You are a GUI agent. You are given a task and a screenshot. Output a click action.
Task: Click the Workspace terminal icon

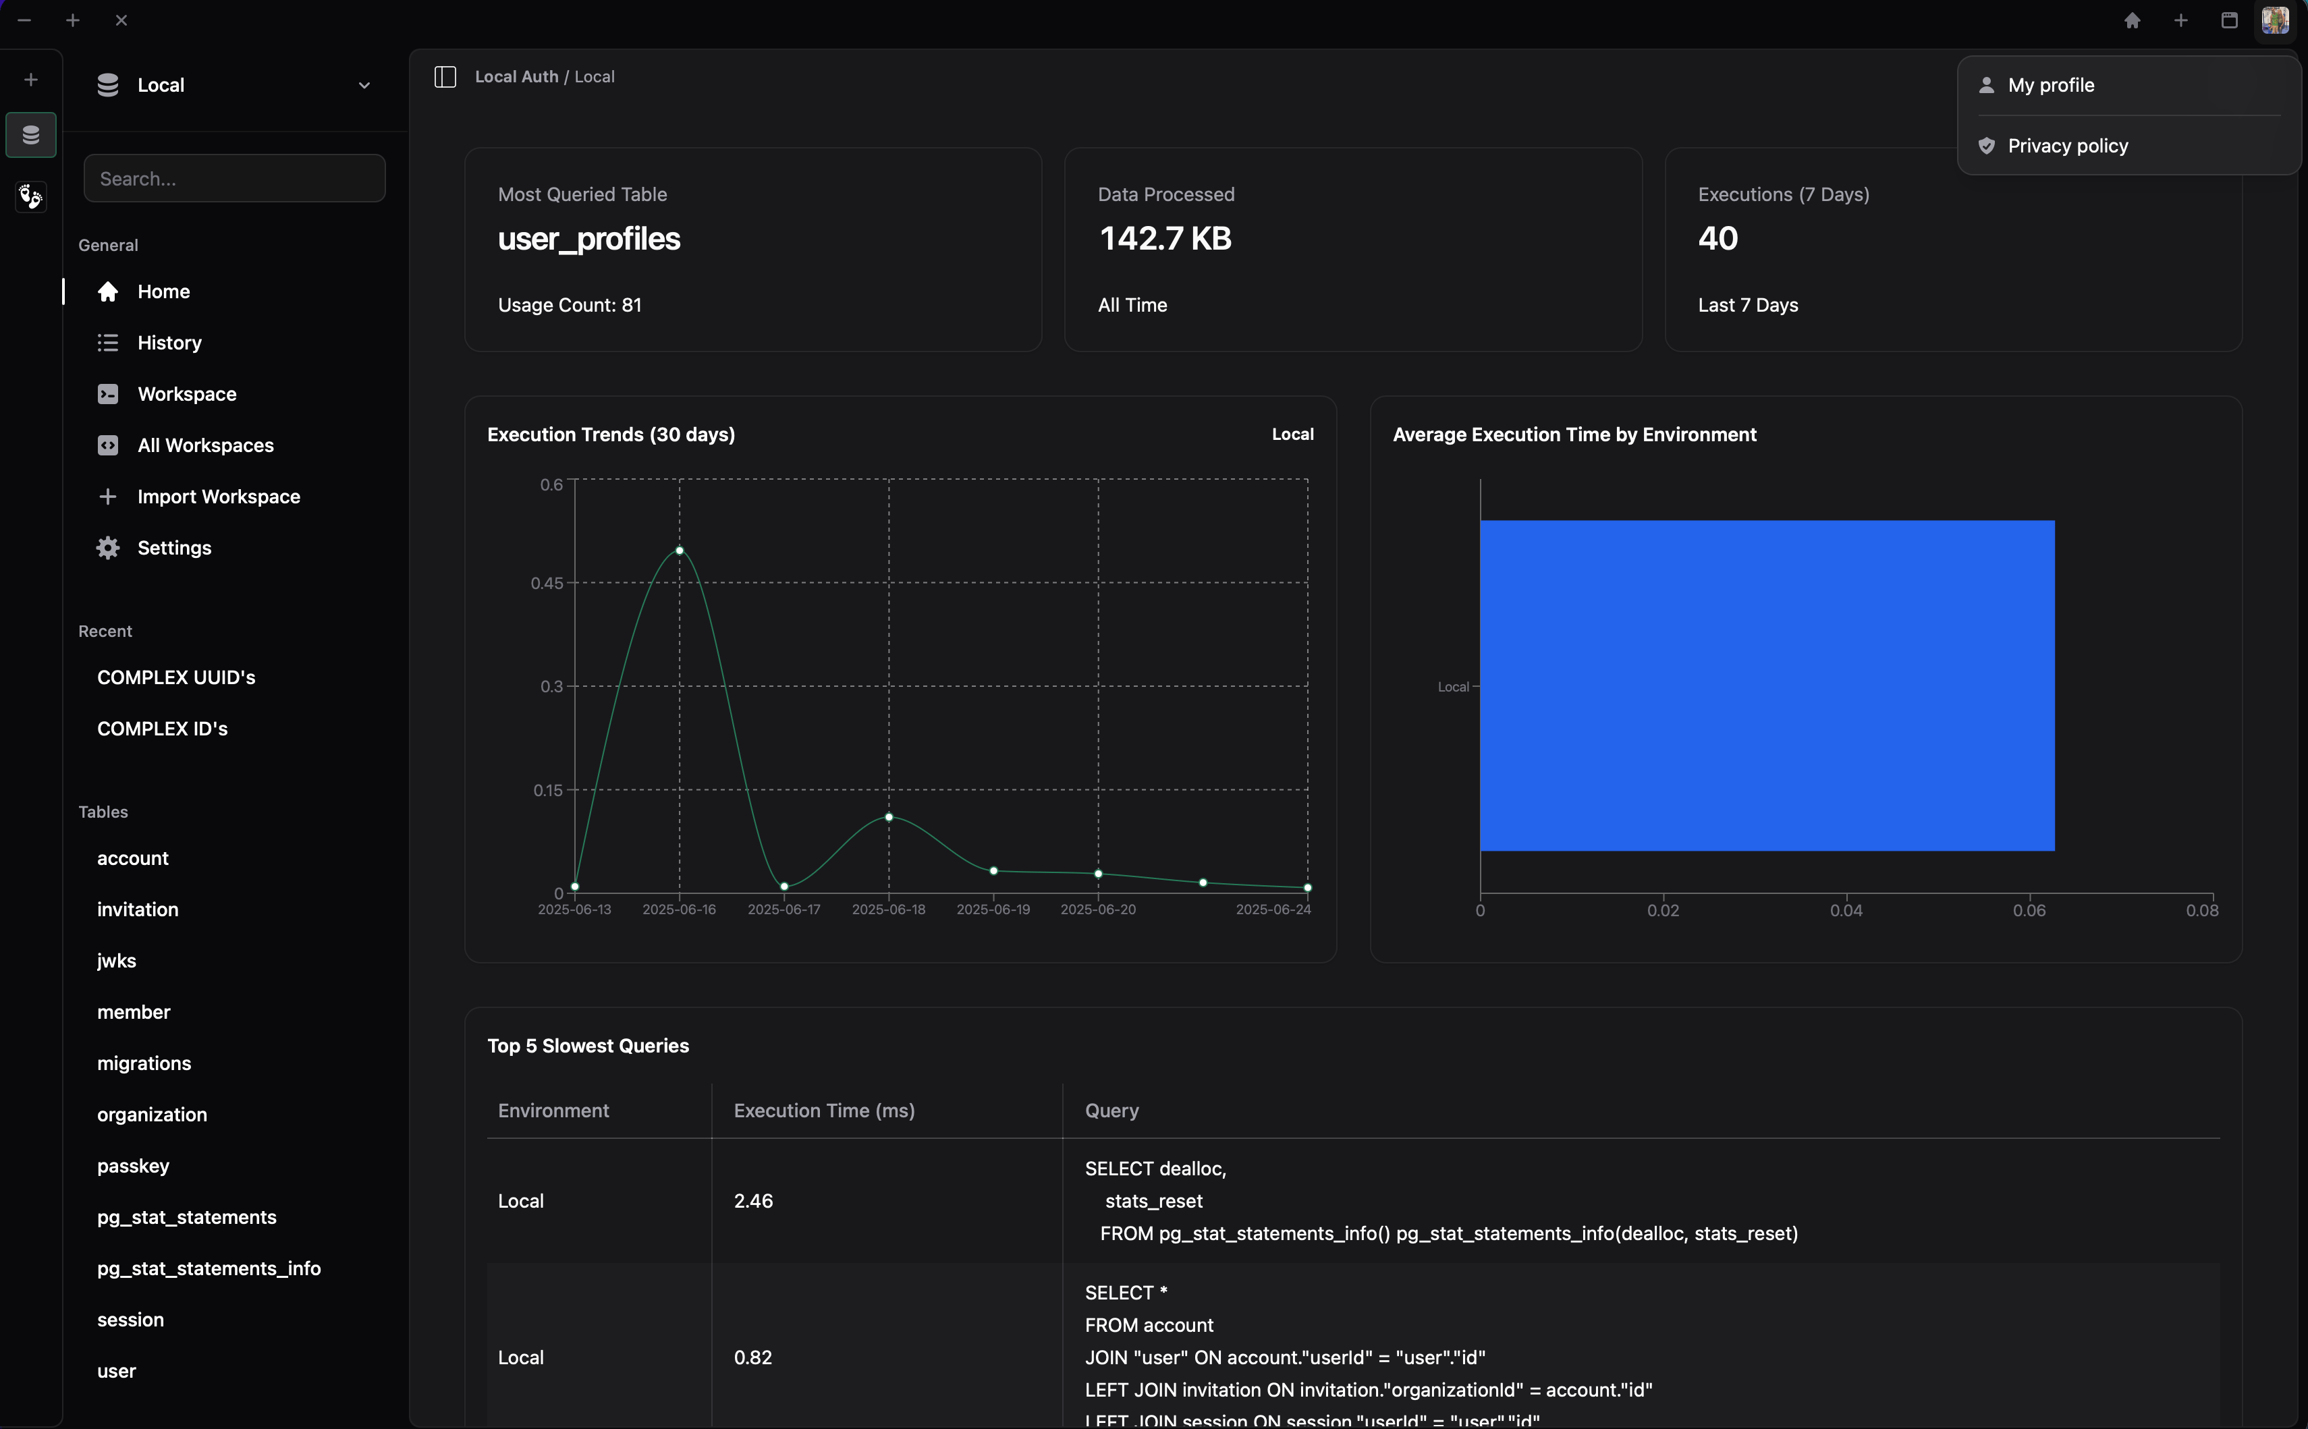tap(108, 394)
